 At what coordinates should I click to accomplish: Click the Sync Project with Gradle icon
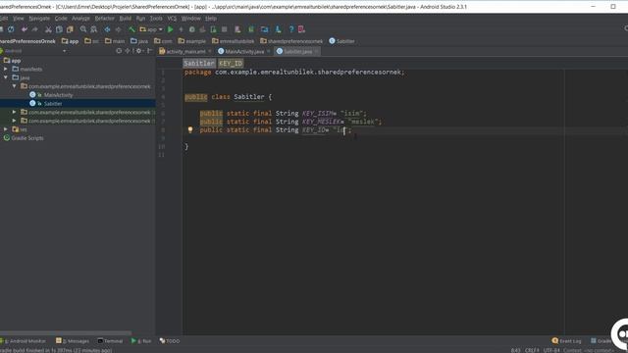(x=251, y=29)
